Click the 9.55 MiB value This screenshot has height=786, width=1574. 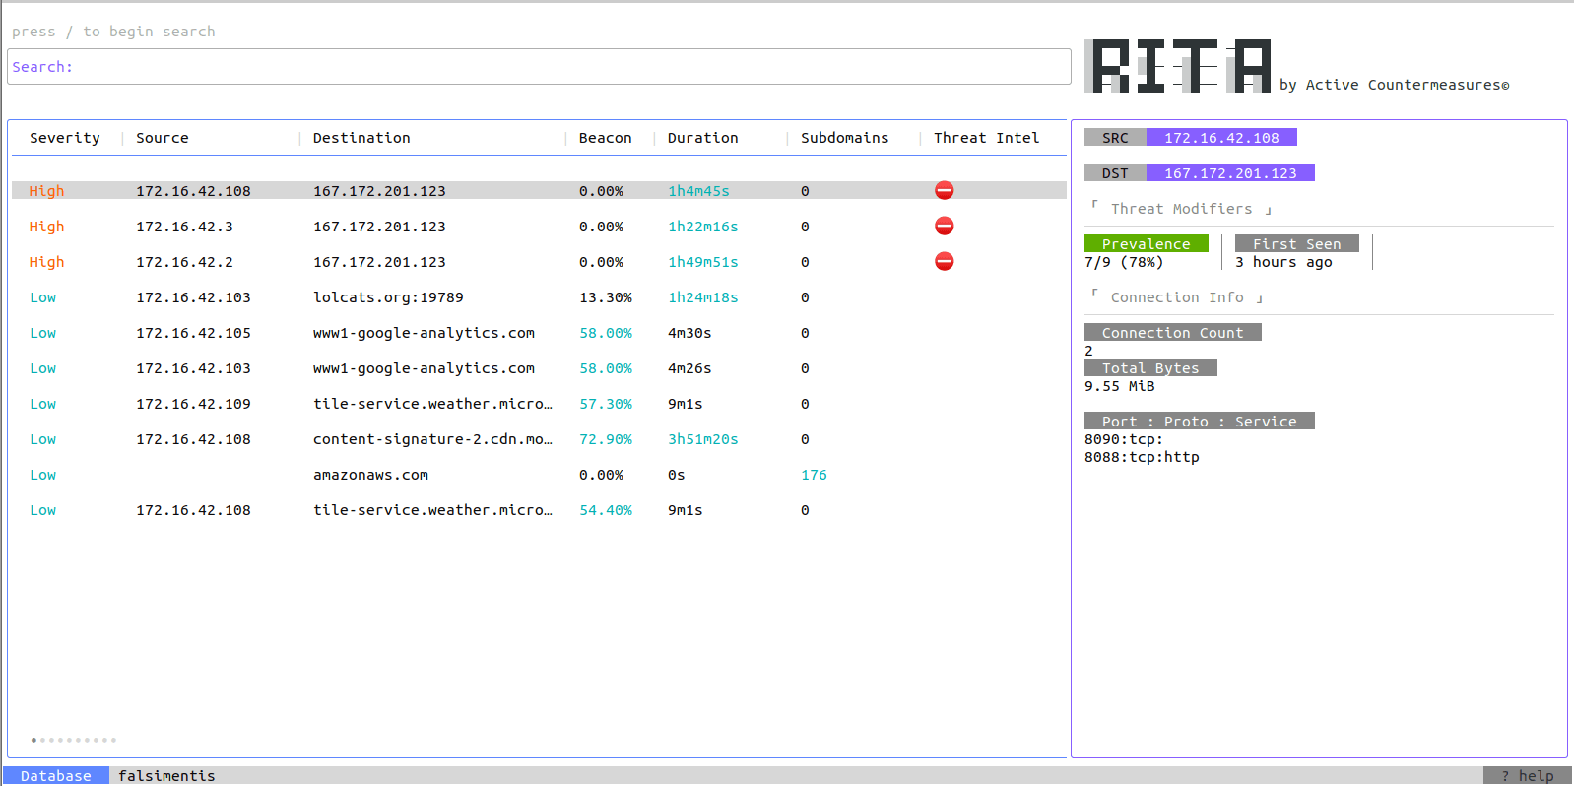pos(1119,386)
